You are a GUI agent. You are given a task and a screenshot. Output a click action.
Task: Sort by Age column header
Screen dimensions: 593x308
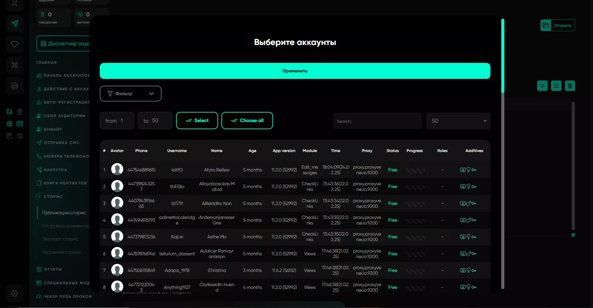pyautogui.click(x=252, y=151)
